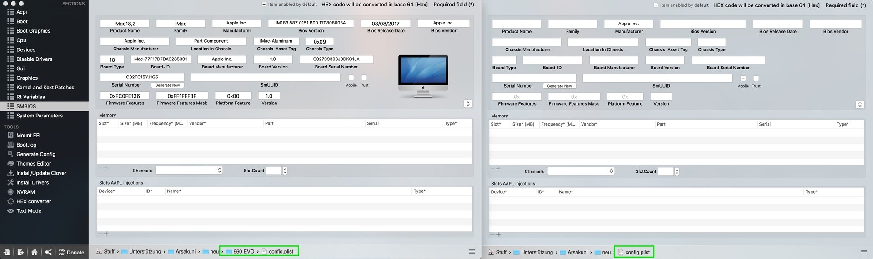Open the Channels dropdown in left window
873x259 pixels.
(x=189, y=171)
